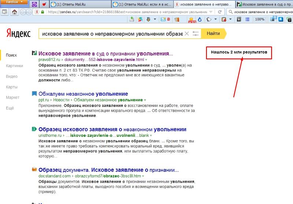The width and height of the screenshot is (293, 204).
Task: Click the blue square S toolbar icon
Action: (x=281, y=19)
